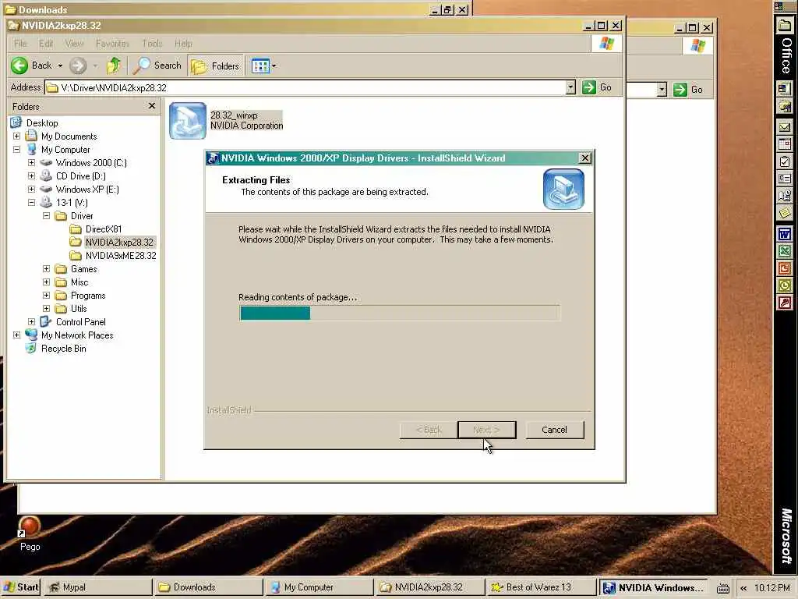Click the Pego desktop shortcut icon
Image resolution: width=798 pixels, height=599 pixels.
(30, 527)
